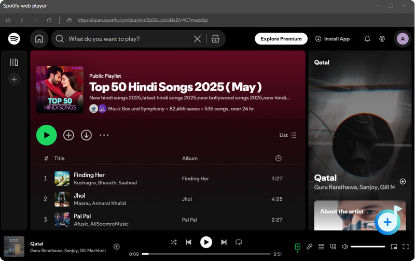Click the volume slider
This screenshot has width=415, height=261.
pyautogui.click(x=368, y=247)
